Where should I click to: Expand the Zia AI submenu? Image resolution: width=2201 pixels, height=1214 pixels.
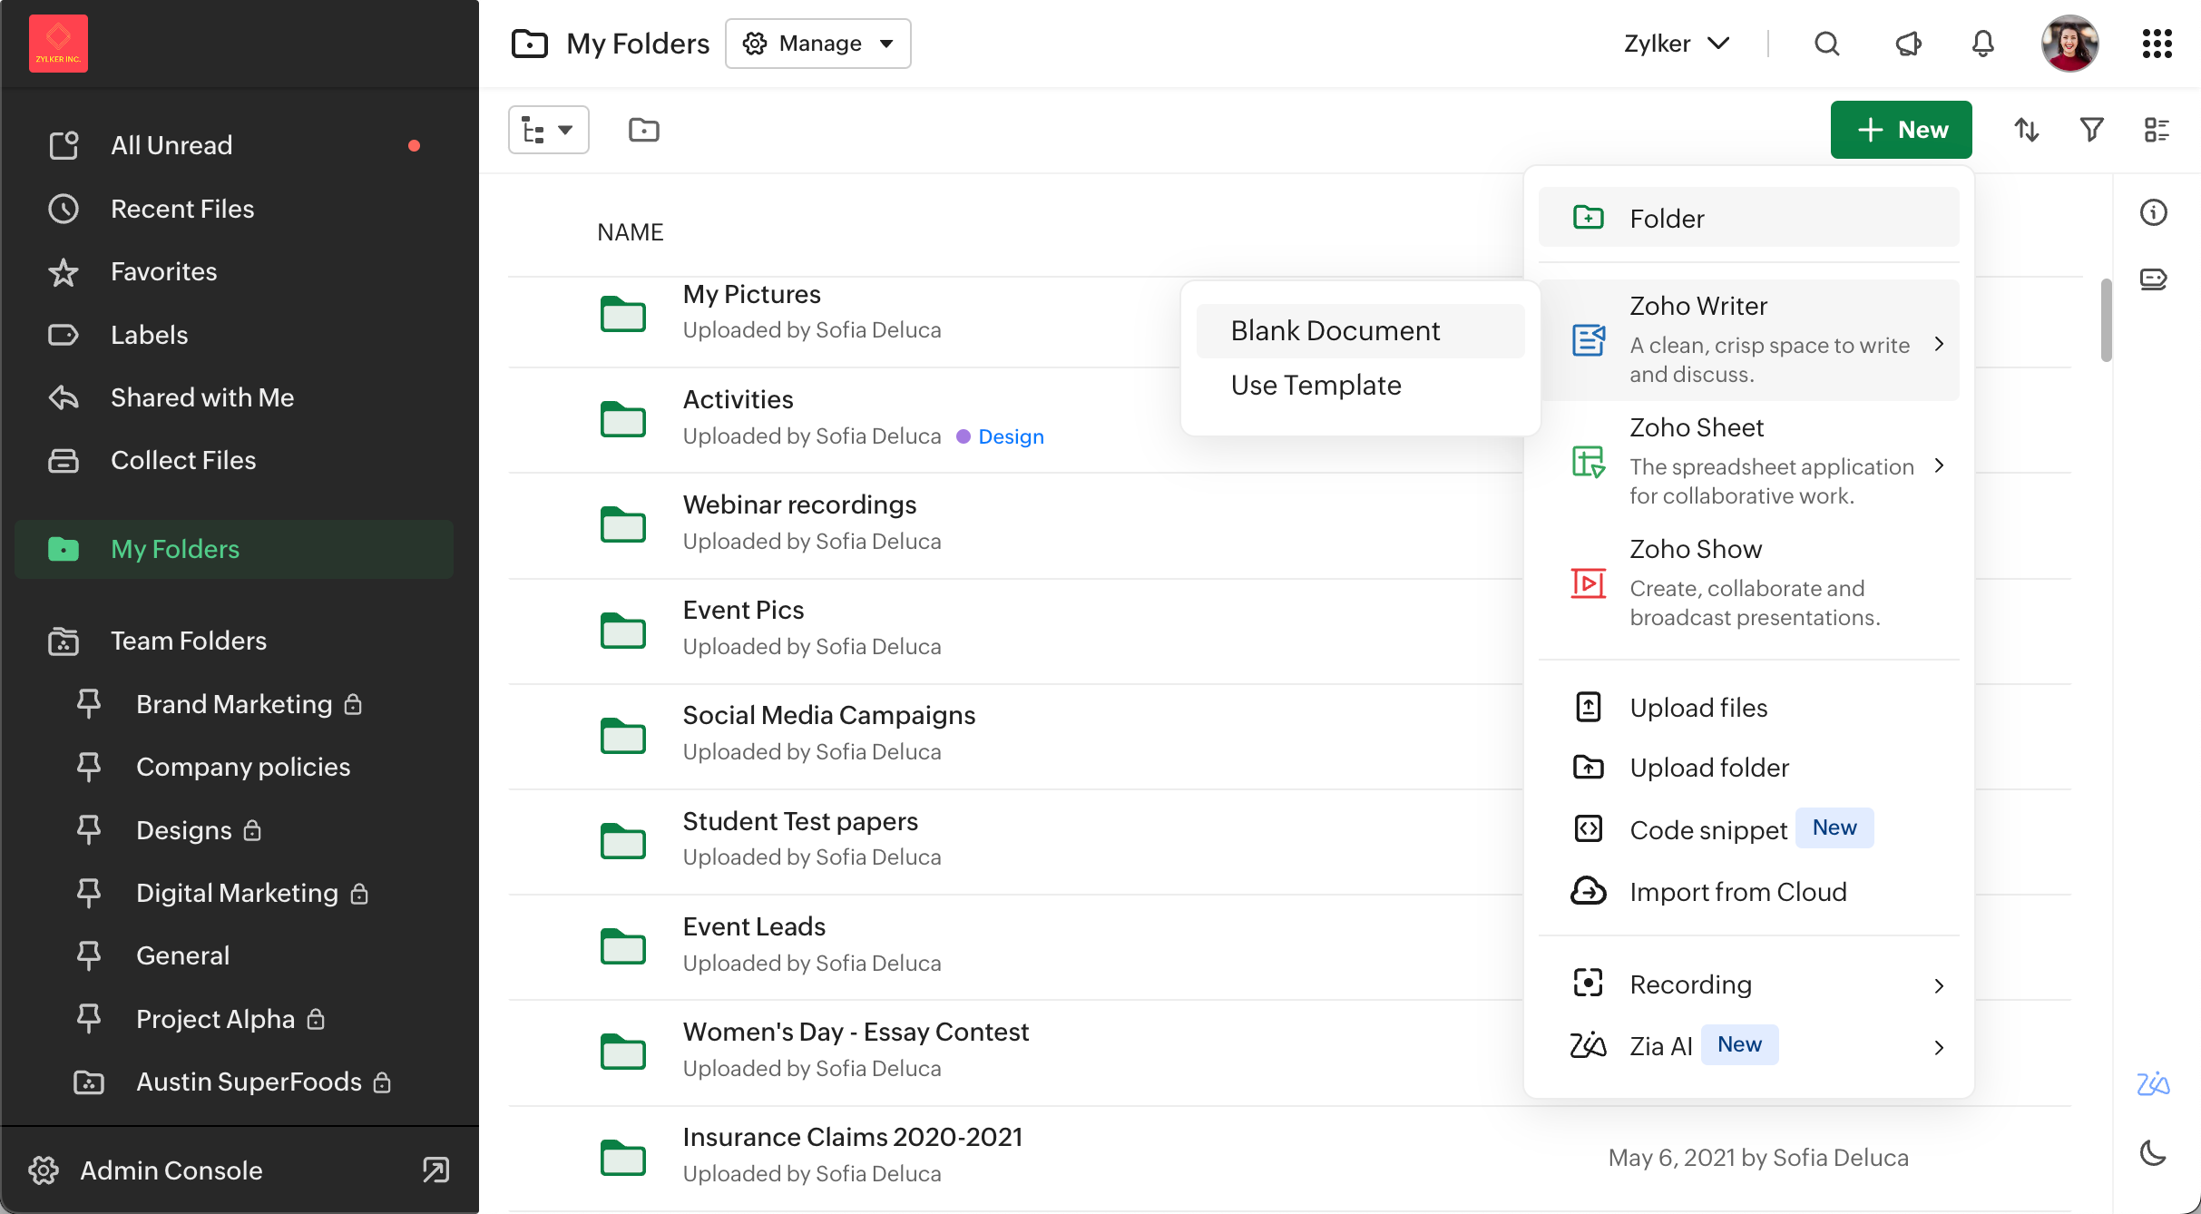coord(1748,1046)
